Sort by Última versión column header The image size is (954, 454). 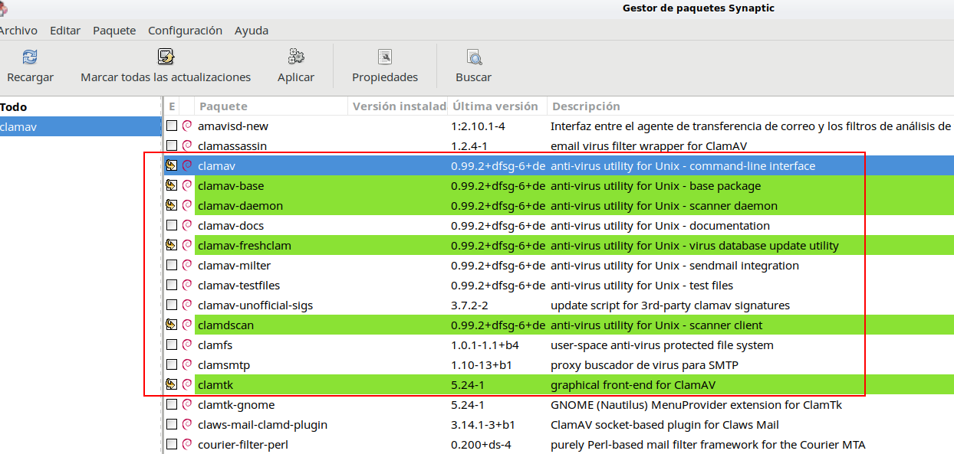498,106
